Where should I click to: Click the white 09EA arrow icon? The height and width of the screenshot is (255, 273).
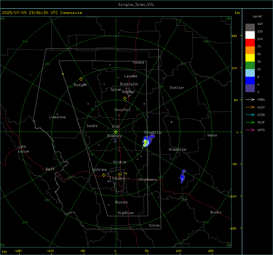(x=250, y=99)
